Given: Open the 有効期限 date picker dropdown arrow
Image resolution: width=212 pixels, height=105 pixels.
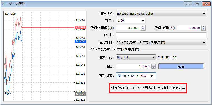Looking at the screenshot, I should pyautogui.click(x=151, y=76).
